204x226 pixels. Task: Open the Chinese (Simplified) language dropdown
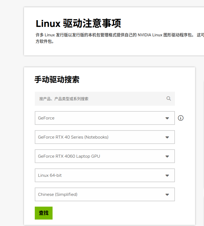pyautogui.click(x=105, y=195)
